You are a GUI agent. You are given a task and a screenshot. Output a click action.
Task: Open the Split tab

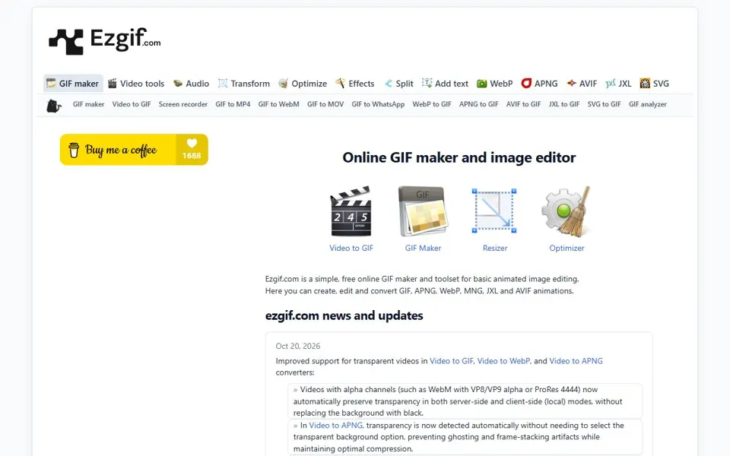398,84
